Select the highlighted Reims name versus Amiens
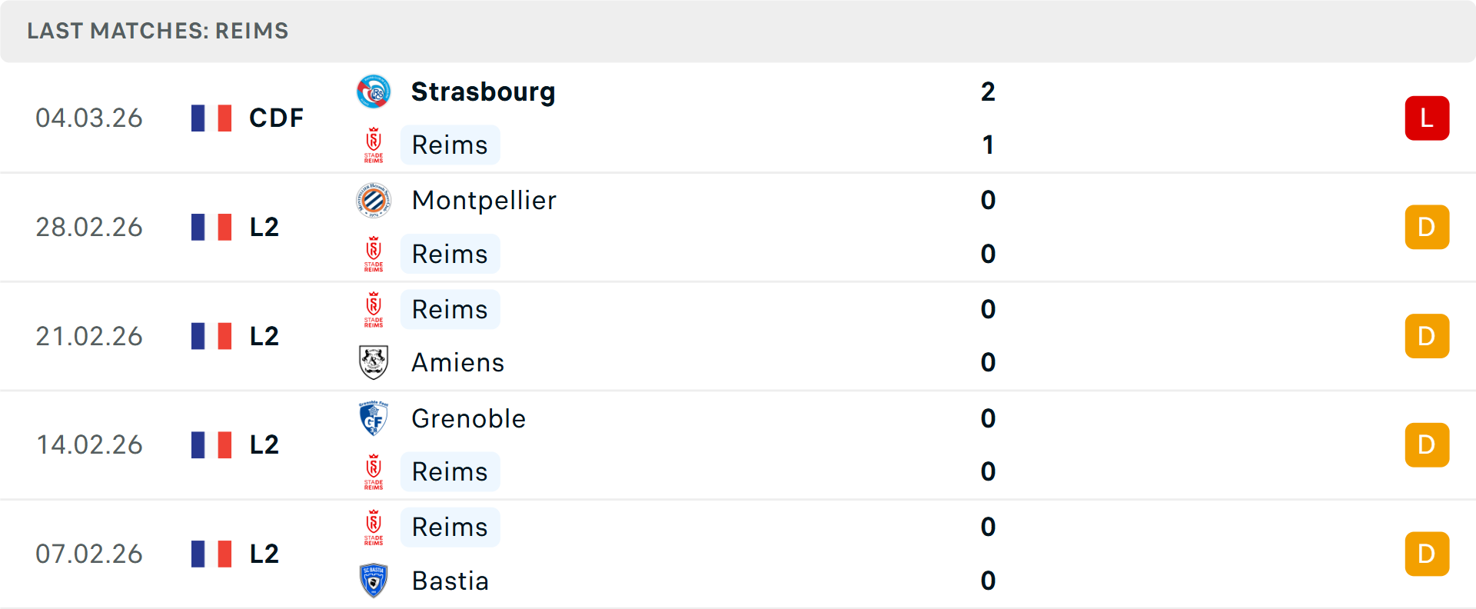Image resolution: width=1476 pixels, height=609 pixels. pos(450,309)
